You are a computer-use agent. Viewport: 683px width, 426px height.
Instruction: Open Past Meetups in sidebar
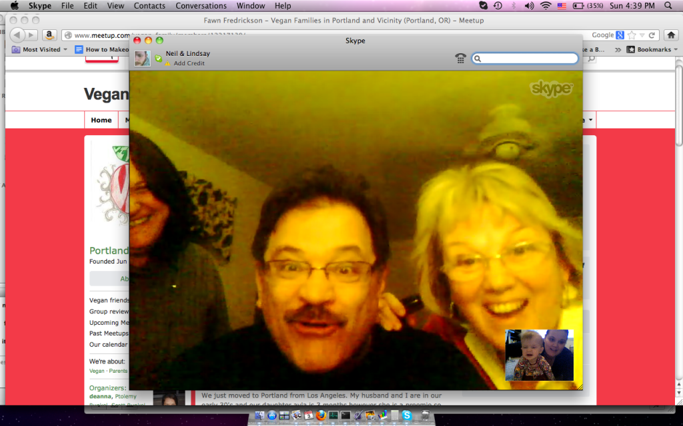(109, 333)
